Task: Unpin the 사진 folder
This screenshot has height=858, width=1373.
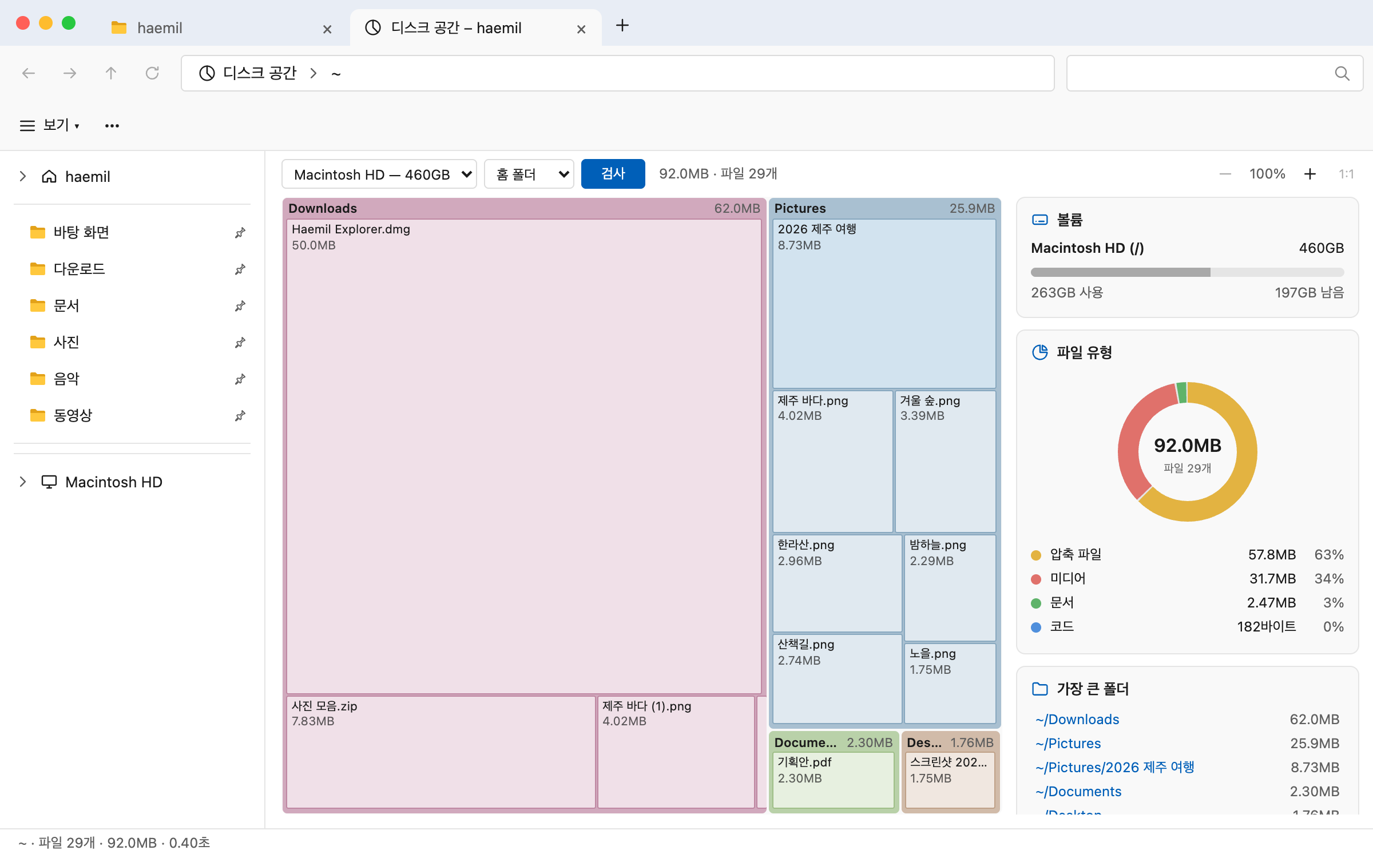Action: (x=240, y=343)
